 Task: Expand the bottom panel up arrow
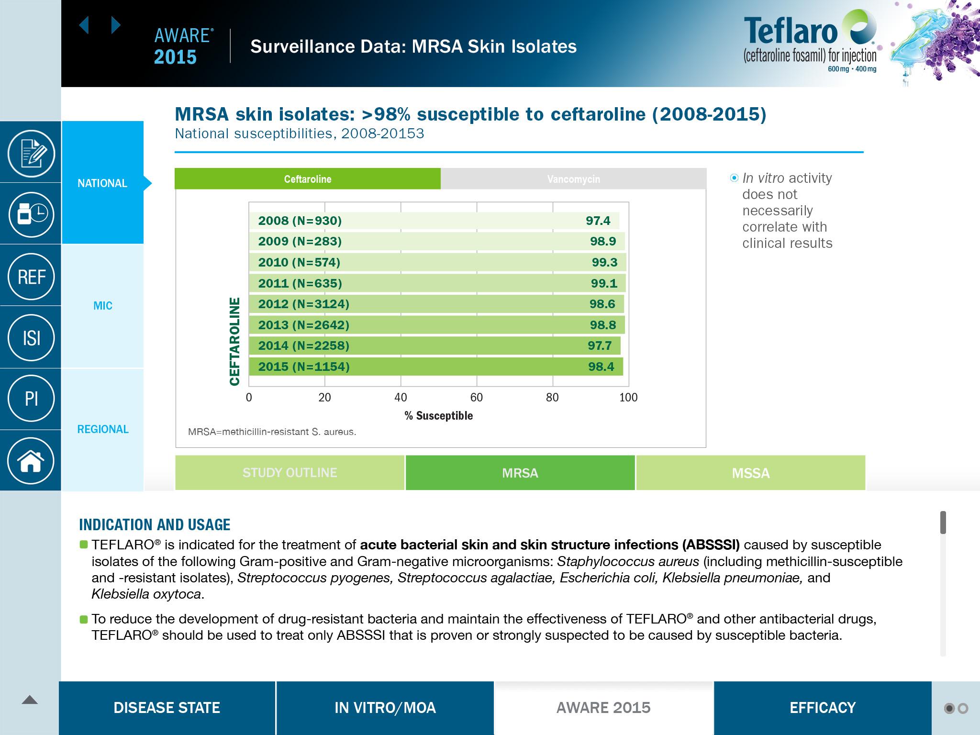[x=30, y=700]
